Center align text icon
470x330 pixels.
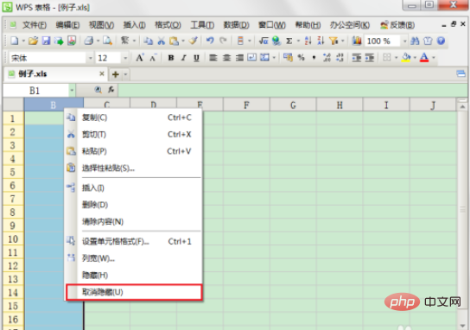click(x=226, y=57)
